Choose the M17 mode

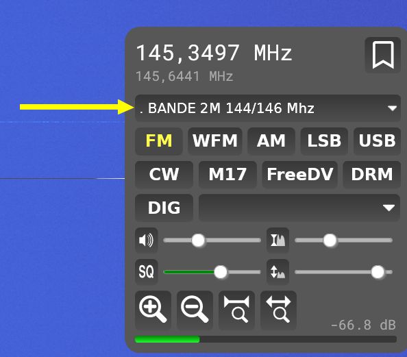click(227, 174)
